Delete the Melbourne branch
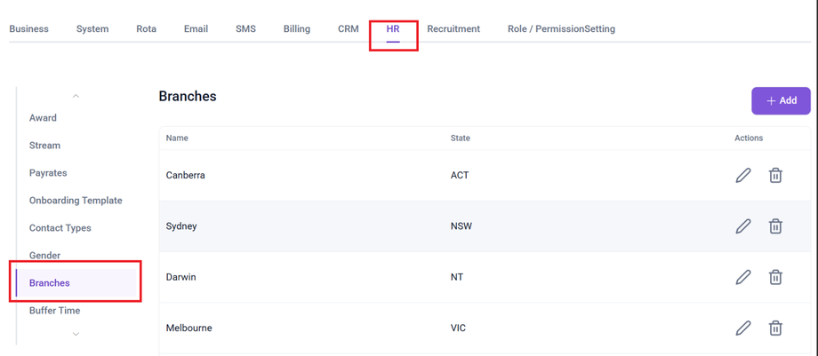This screenshot has width=818, height=356. coord(775,328)
